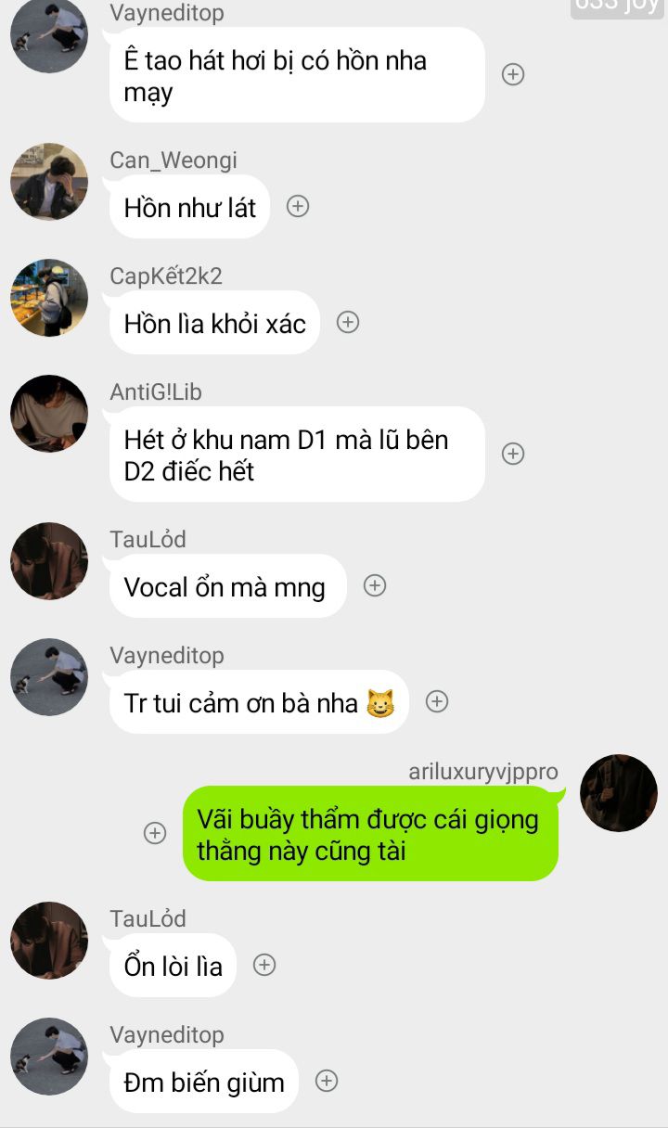Tap the 'Vayneditop' name above the first message
Image resolution: width=668 pixels, height=1128 pixels.
pos(167,13)
